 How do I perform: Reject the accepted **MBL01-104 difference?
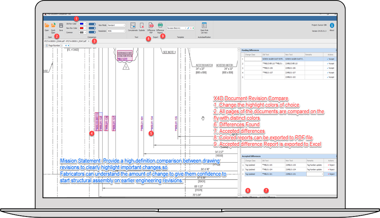(x=331, y=169)
